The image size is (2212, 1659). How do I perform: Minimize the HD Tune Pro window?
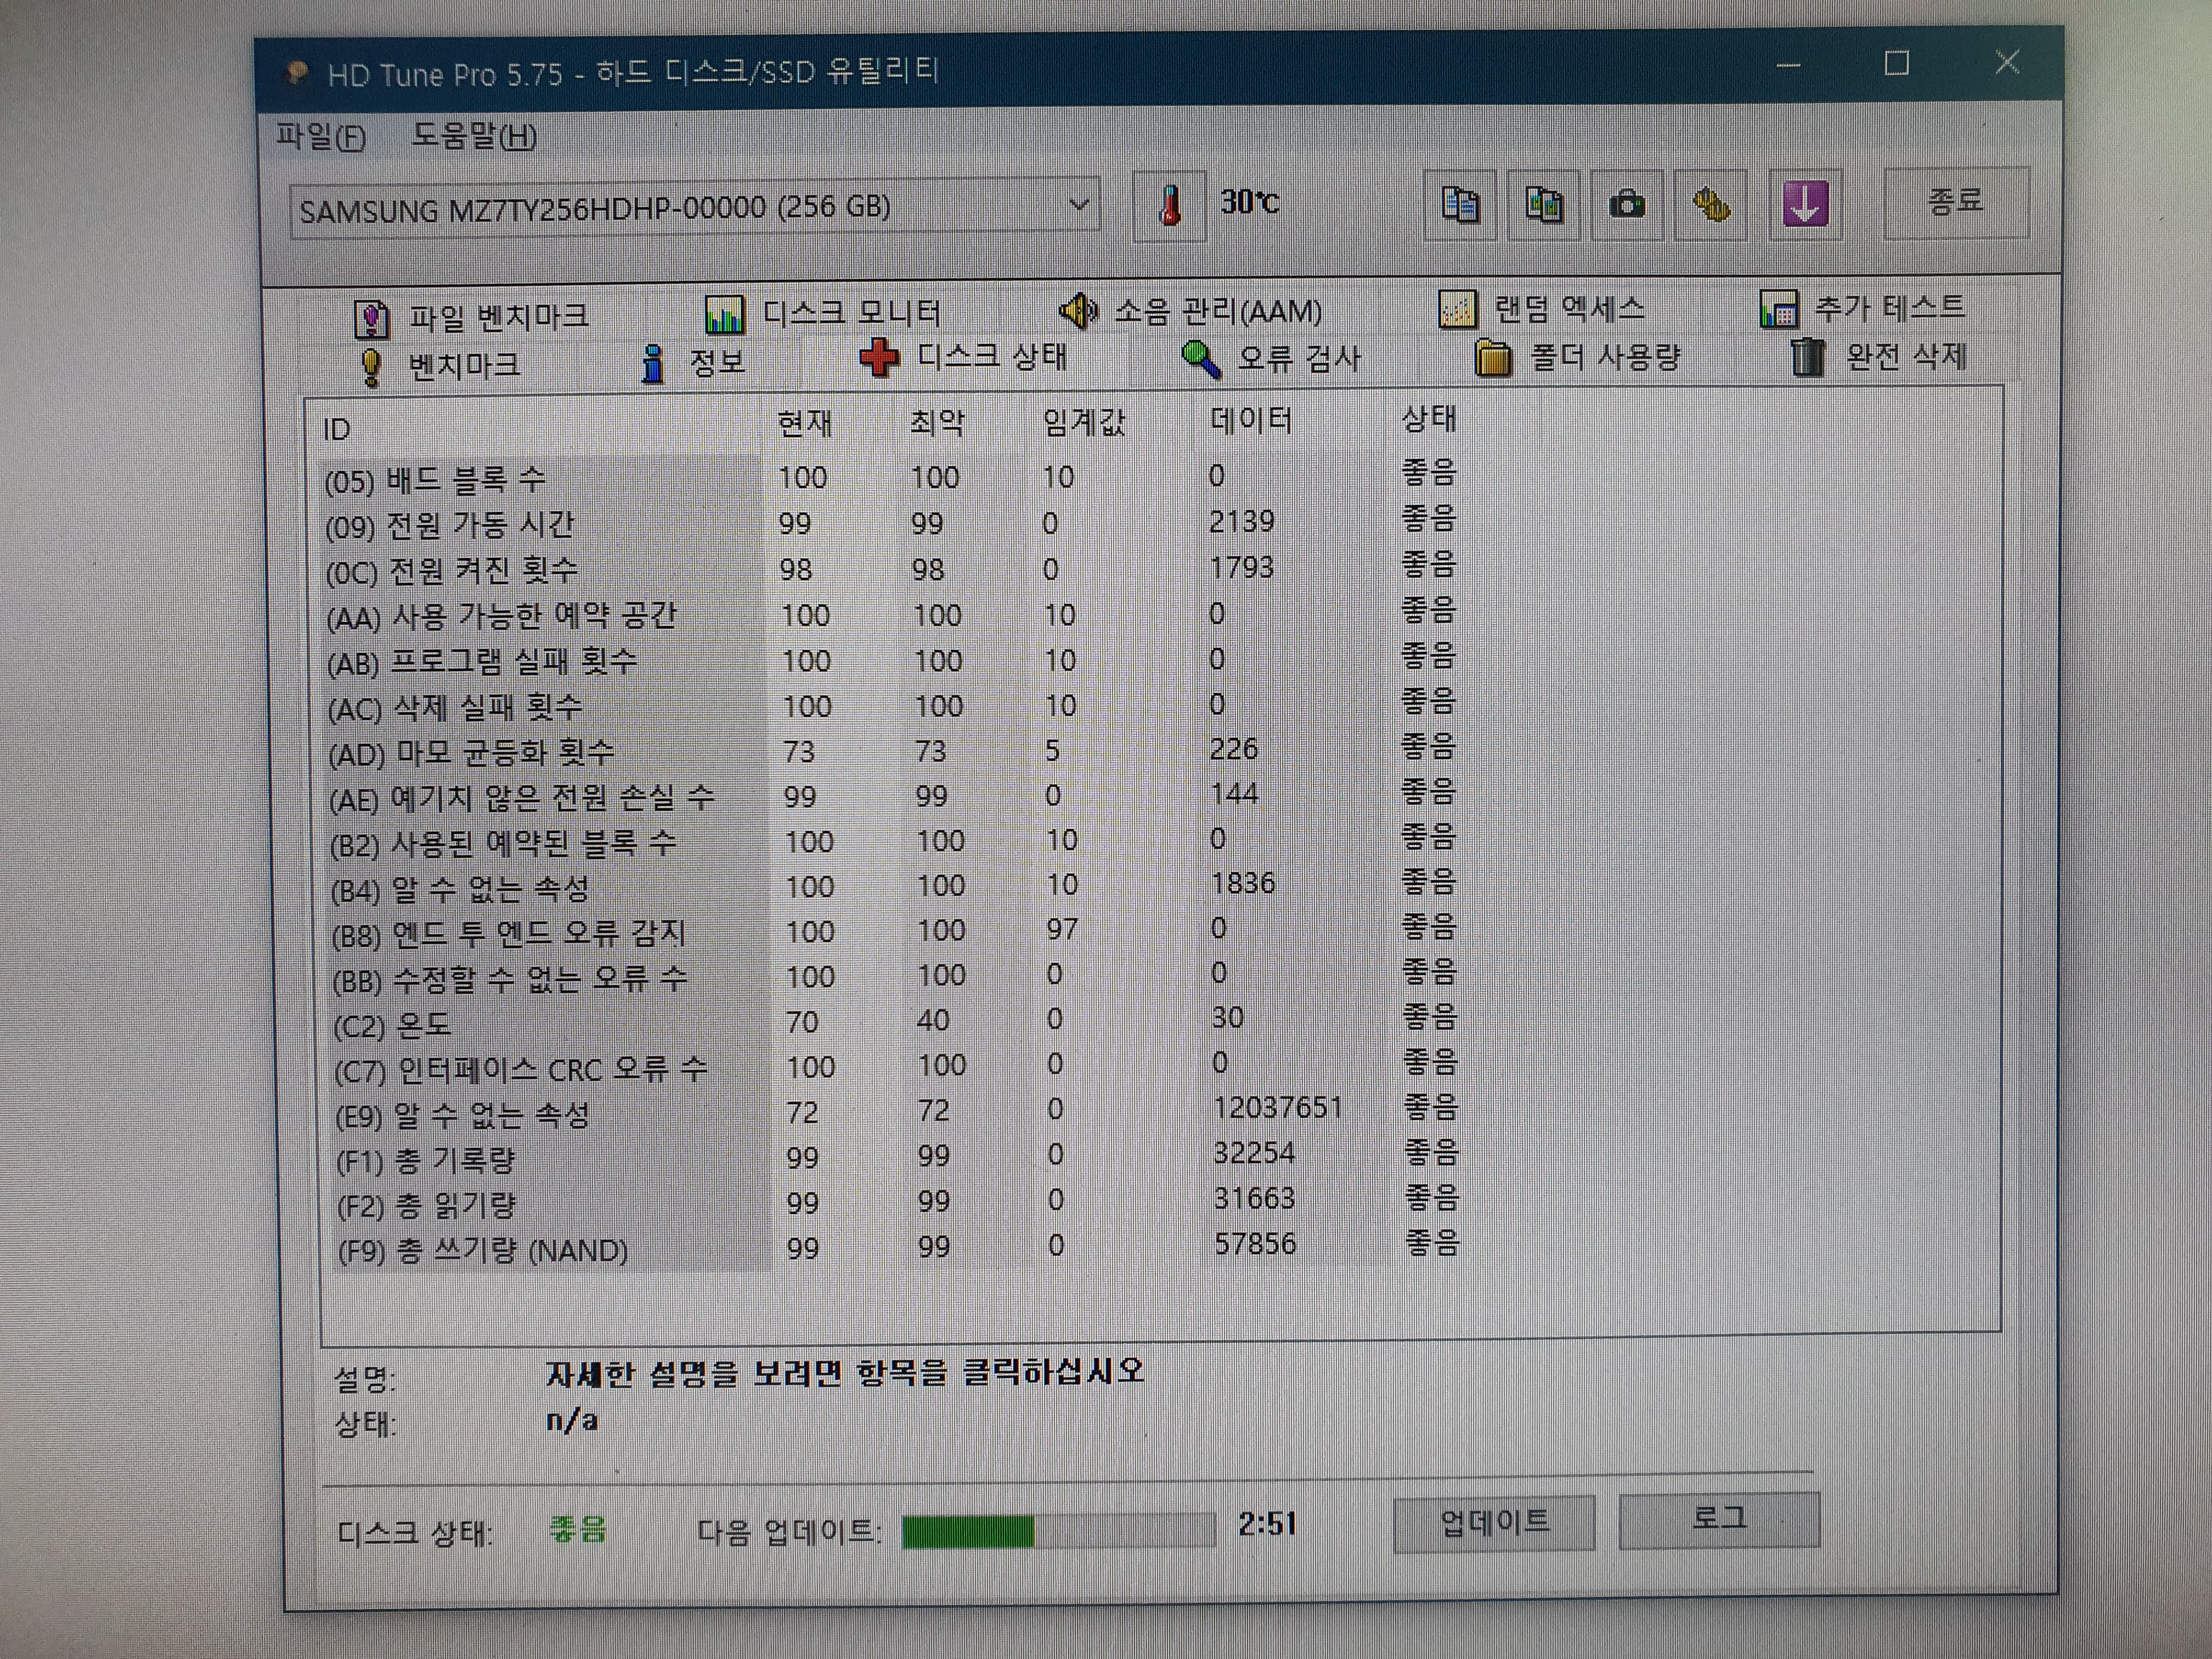[1788, 65]
